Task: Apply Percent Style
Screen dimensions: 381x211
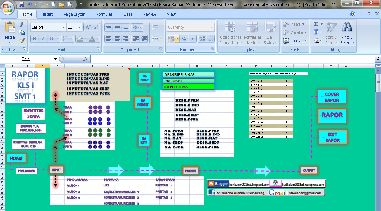Action: (184, 38)
